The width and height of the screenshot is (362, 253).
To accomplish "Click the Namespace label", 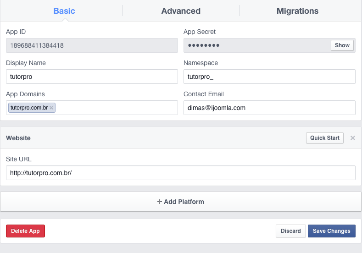I will [x=200, y=63].
